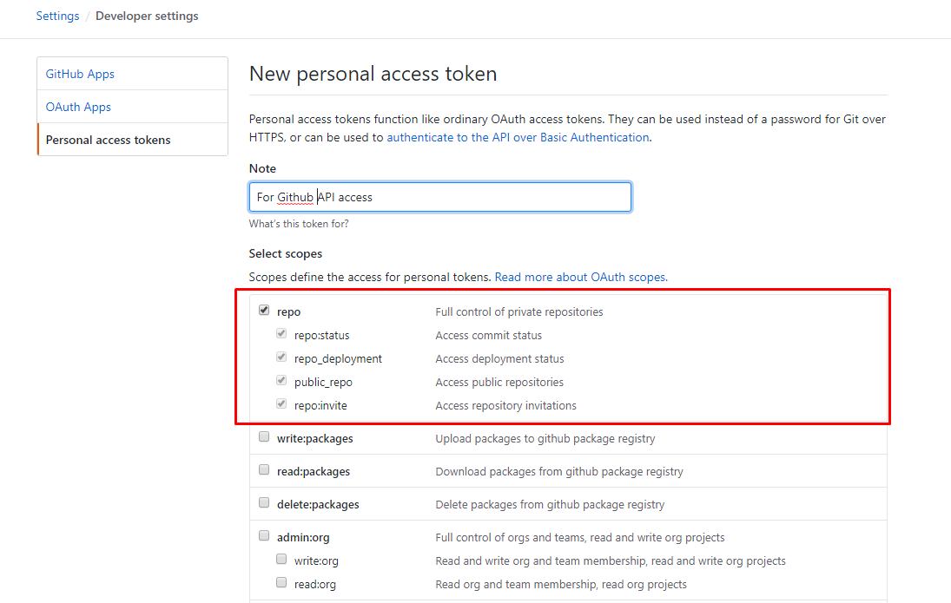Enable the admin:org scope
The height and width of the screenshot is (603, 951).
click(264, 536)
